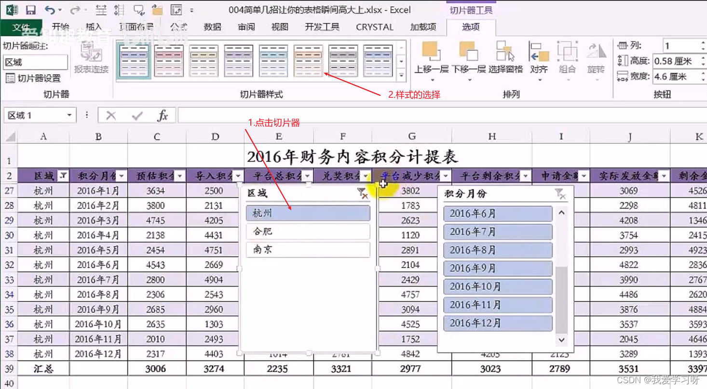This screenshot has width=707, height=389.
Task: Toggle 2016年9月 in month slicer
Action: coord(498,269)
